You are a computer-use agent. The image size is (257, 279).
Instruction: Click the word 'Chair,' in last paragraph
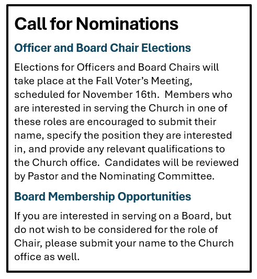point(28,243)
